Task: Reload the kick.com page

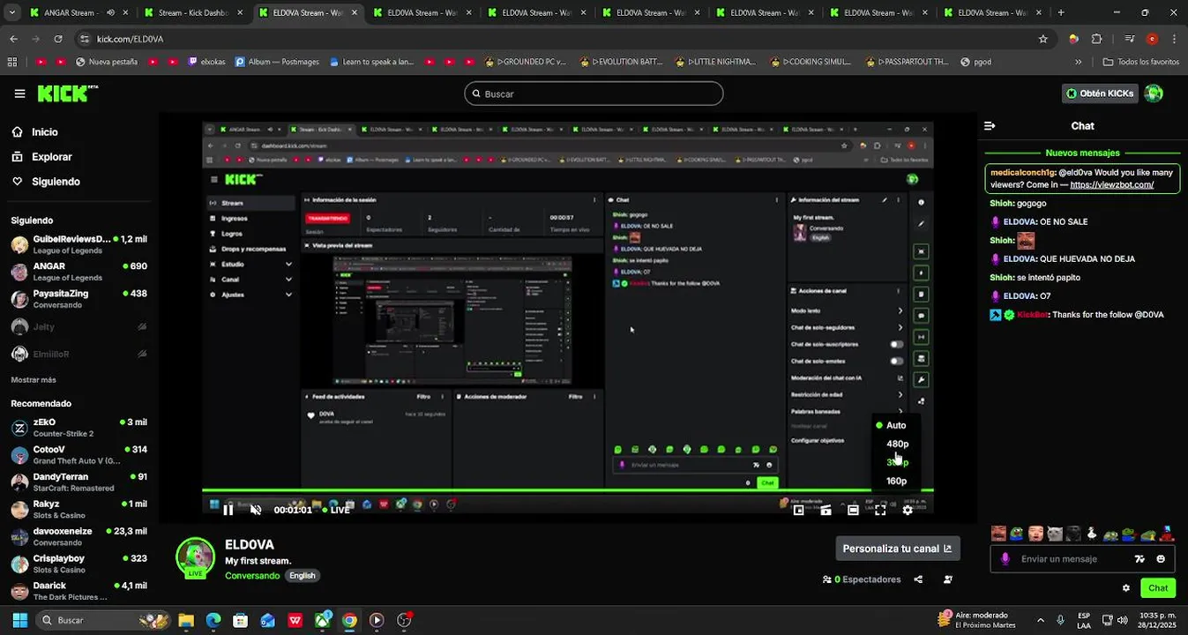Action: coord(58,39)
